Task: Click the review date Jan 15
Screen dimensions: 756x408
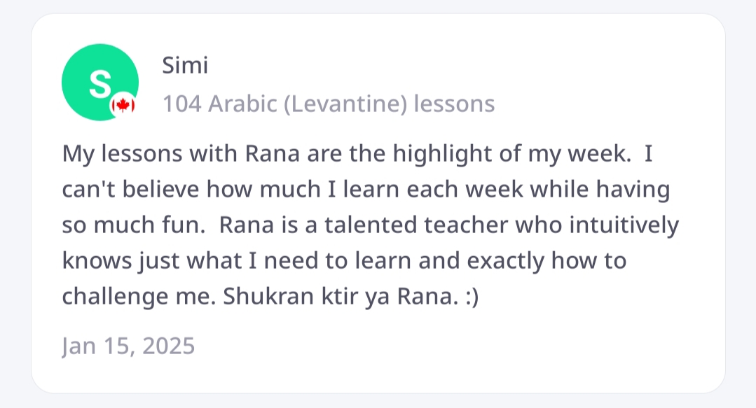Action: tap(94, 346)
